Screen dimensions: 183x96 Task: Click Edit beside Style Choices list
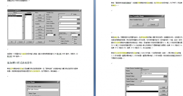click(163, 91)
